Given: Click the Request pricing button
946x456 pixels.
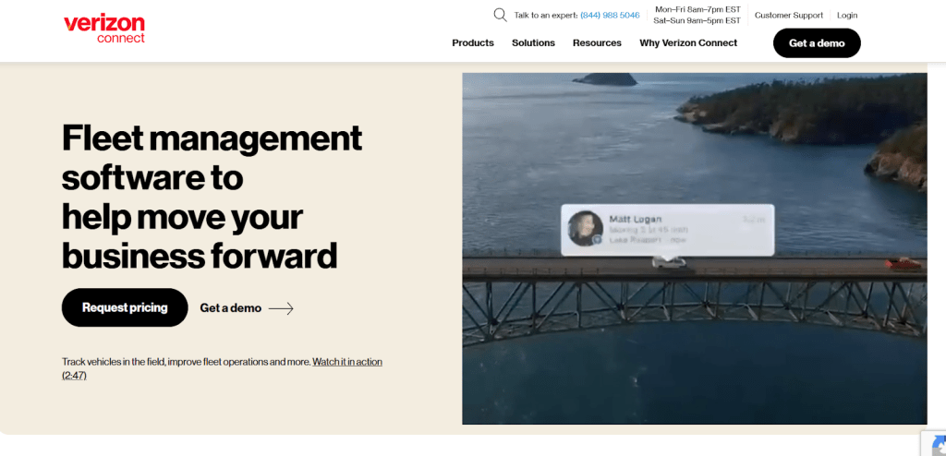Looking at the screenshot, I should coord(125,308).
